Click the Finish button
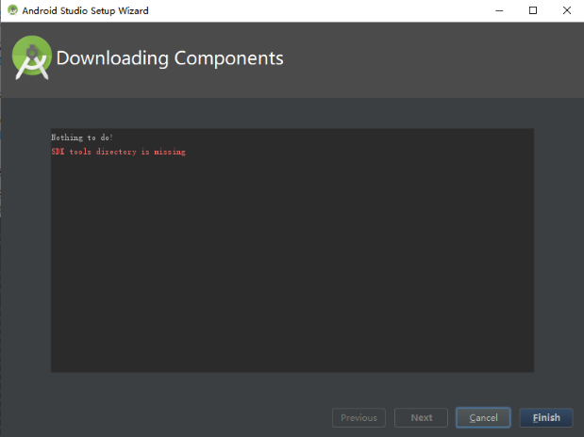Image resolution: width=584 pixels, height=437 pixels. click(x=546, y=417)
